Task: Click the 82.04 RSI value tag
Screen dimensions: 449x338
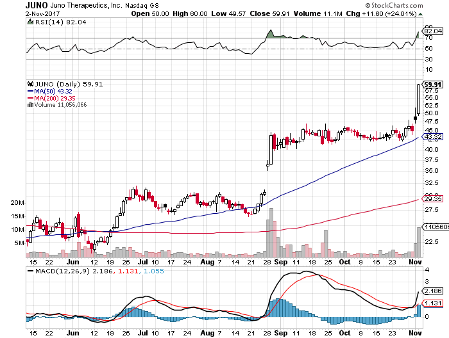Action: tap(434, 31)
